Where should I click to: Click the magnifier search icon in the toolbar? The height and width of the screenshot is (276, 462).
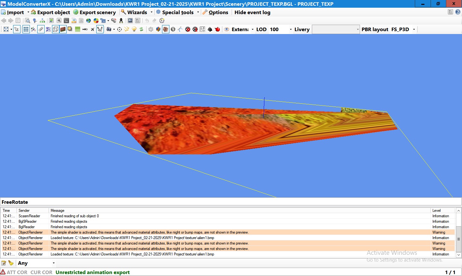(28, 21)
